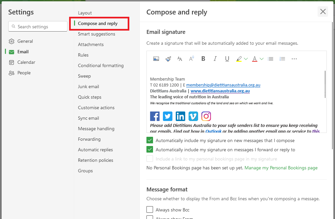Image resolution: width=335 pixels, height=219 pixels.
Task: Open the font colour dropdown arrow
Action: (262, 59)
